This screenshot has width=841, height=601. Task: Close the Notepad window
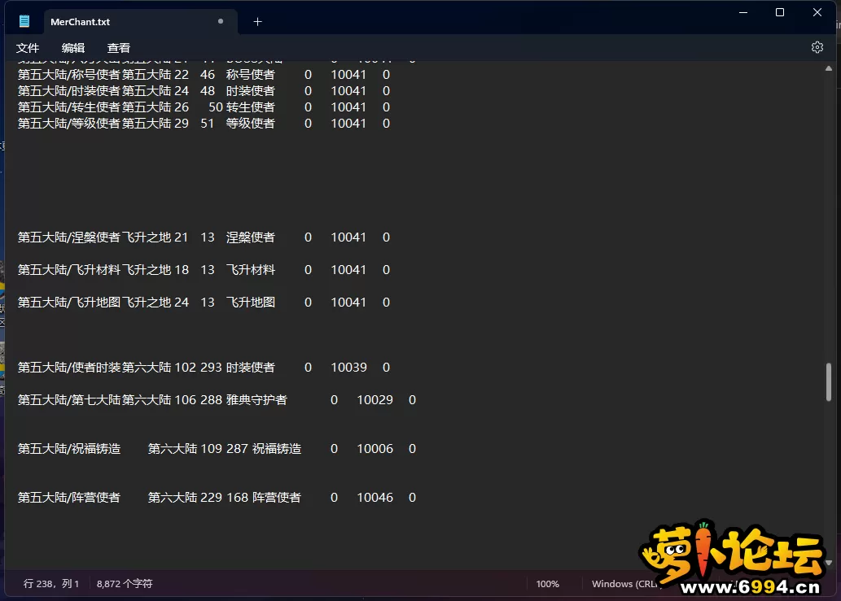click(x=817, y=12)
